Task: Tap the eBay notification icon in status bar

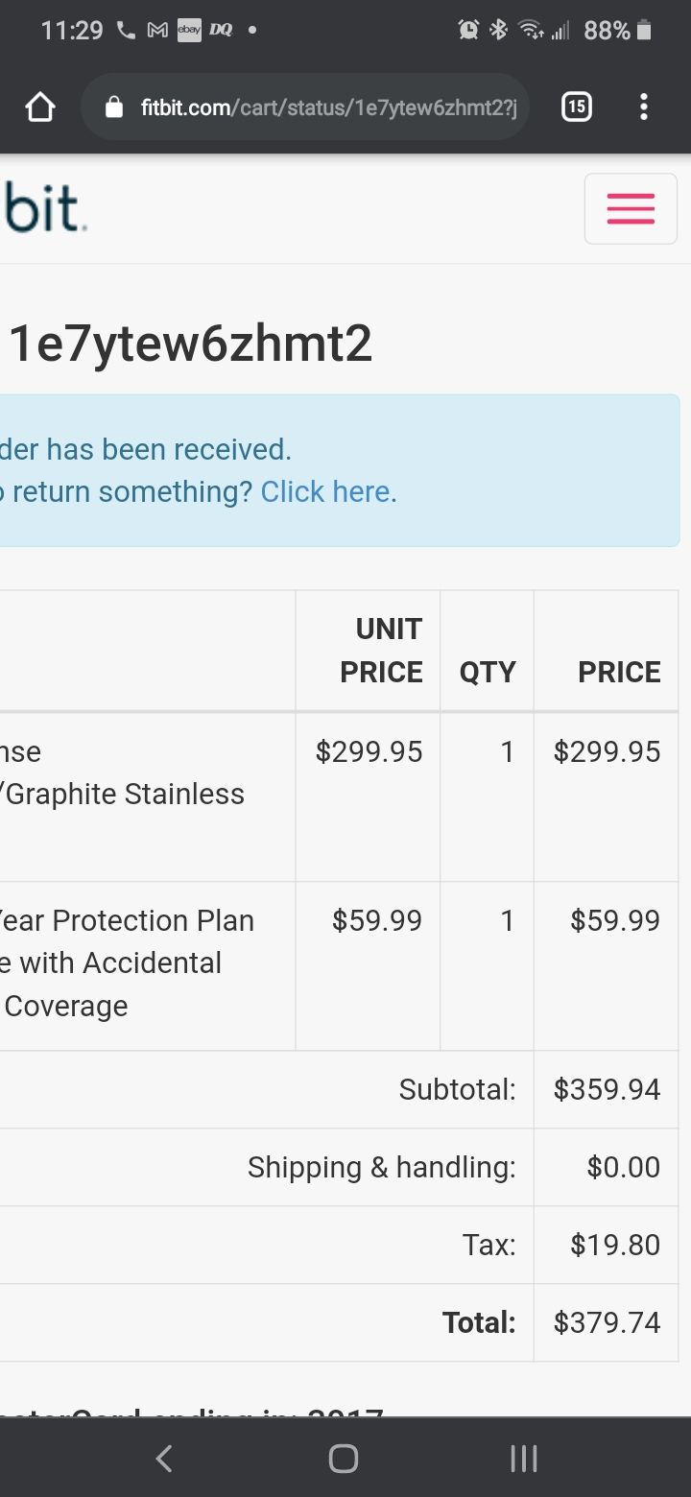Action: click(189, 31)
